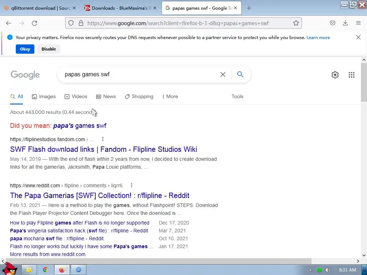367x275 pixels.
Task: Dismiss the DNS privacy notification bar
Action: pos(358,37)
